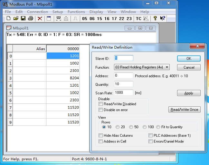This screenshot has height=165, width=209.
Task: Click the 00000 column header
Action: point(63,49)
